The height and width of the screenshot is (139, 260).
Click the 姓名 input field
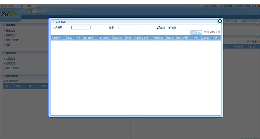point(128,28)
